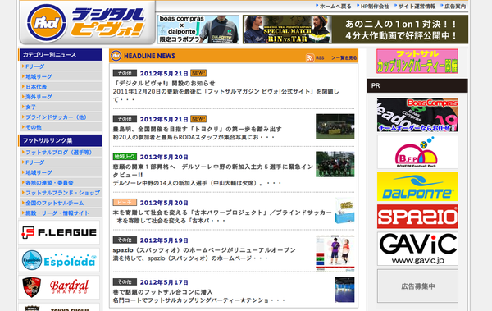This screenshot has height=311, width=492.
Task: Open HP制作会社 top link
Action: point(375,7)
